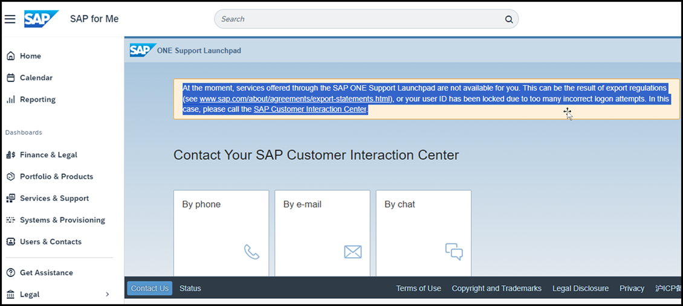
Task: Click the search magnifier icon
Action: pyautogui.click(x=508, y=19)
